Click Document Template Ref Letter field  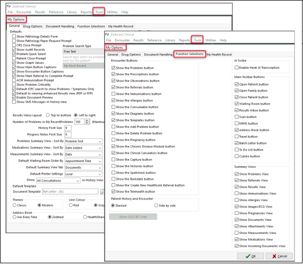coord(70,192)
